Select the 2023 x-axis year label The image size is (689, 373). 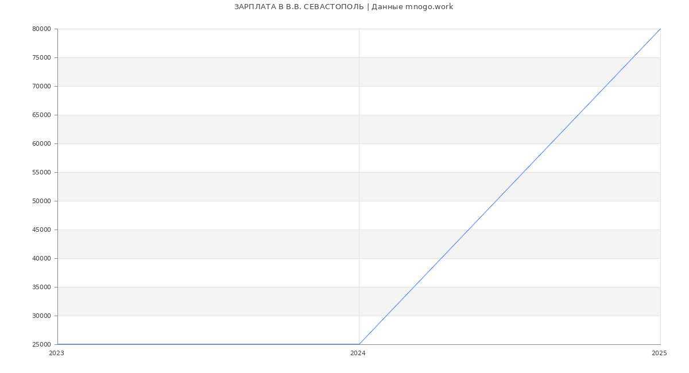(56, 353)
